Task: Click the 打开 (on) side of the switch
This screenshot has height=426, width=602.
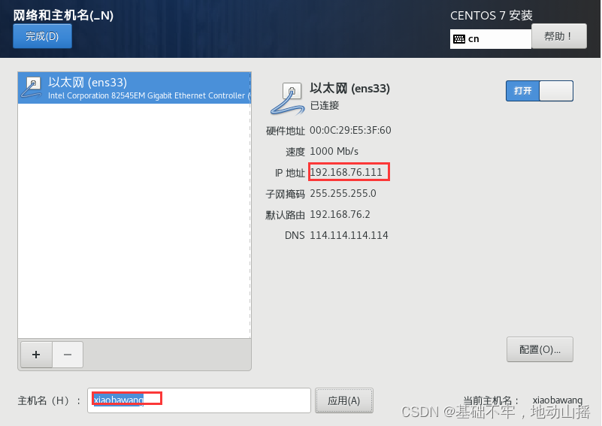Action: (522, 91)
